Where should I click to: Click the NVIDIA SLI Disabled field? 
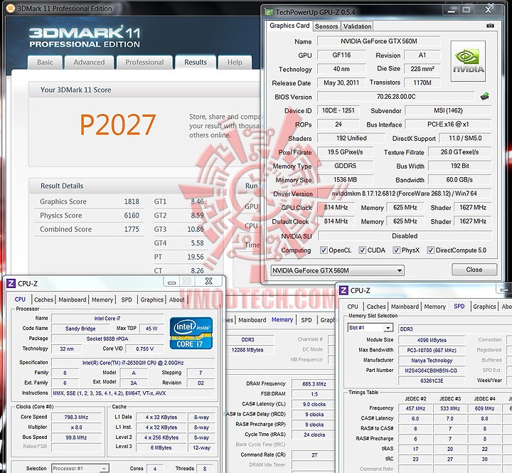(x=405, y=236)
